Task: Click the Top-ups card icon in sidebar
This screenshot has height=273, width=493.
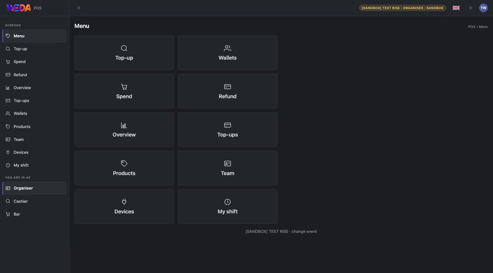Action: click(8, 100)
